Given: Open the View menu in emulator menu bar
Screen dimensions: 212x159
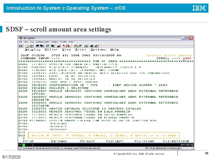Looking at the screenshot, I should pyautogui.click(x=32, y=42).
